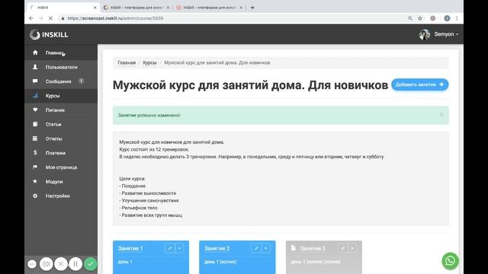Screen dimensions: 488x274
Task: Click the zoom magnifier icon in address bar
Action: coord(410,18)
